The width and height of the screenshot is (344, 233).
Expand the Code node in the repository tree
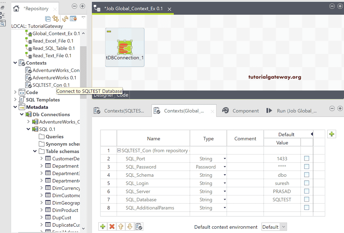[15, 92]
